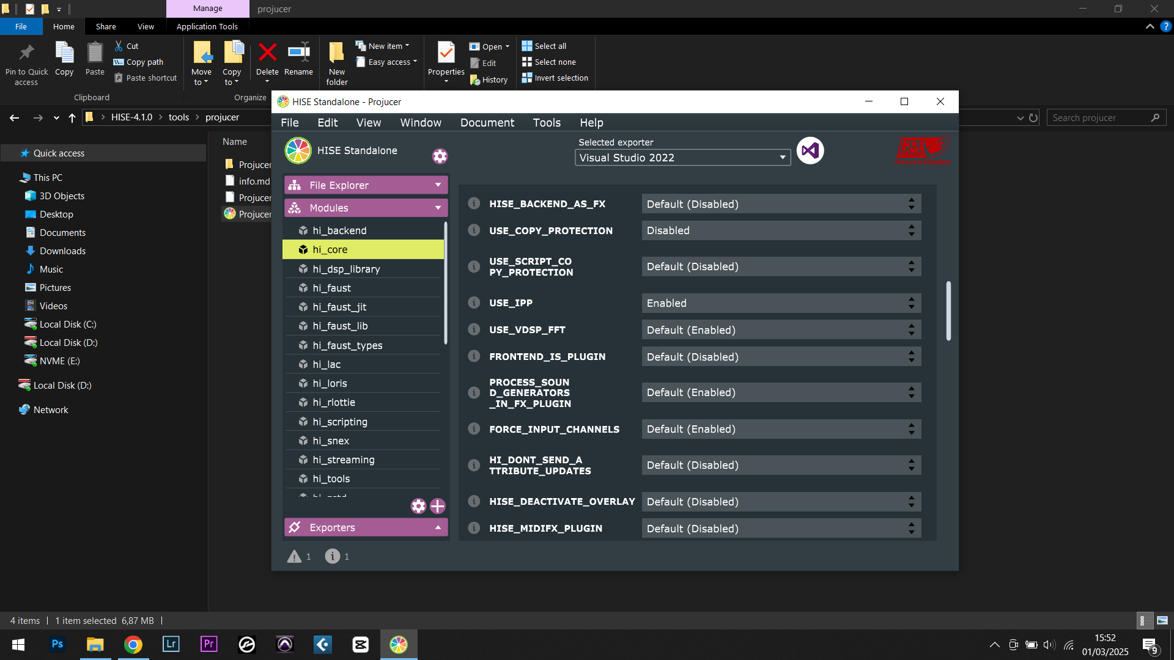Open Downloads in Explorer sidebar
The height and width of the screenshot is (660, 1174).
[x=62, y=251]
